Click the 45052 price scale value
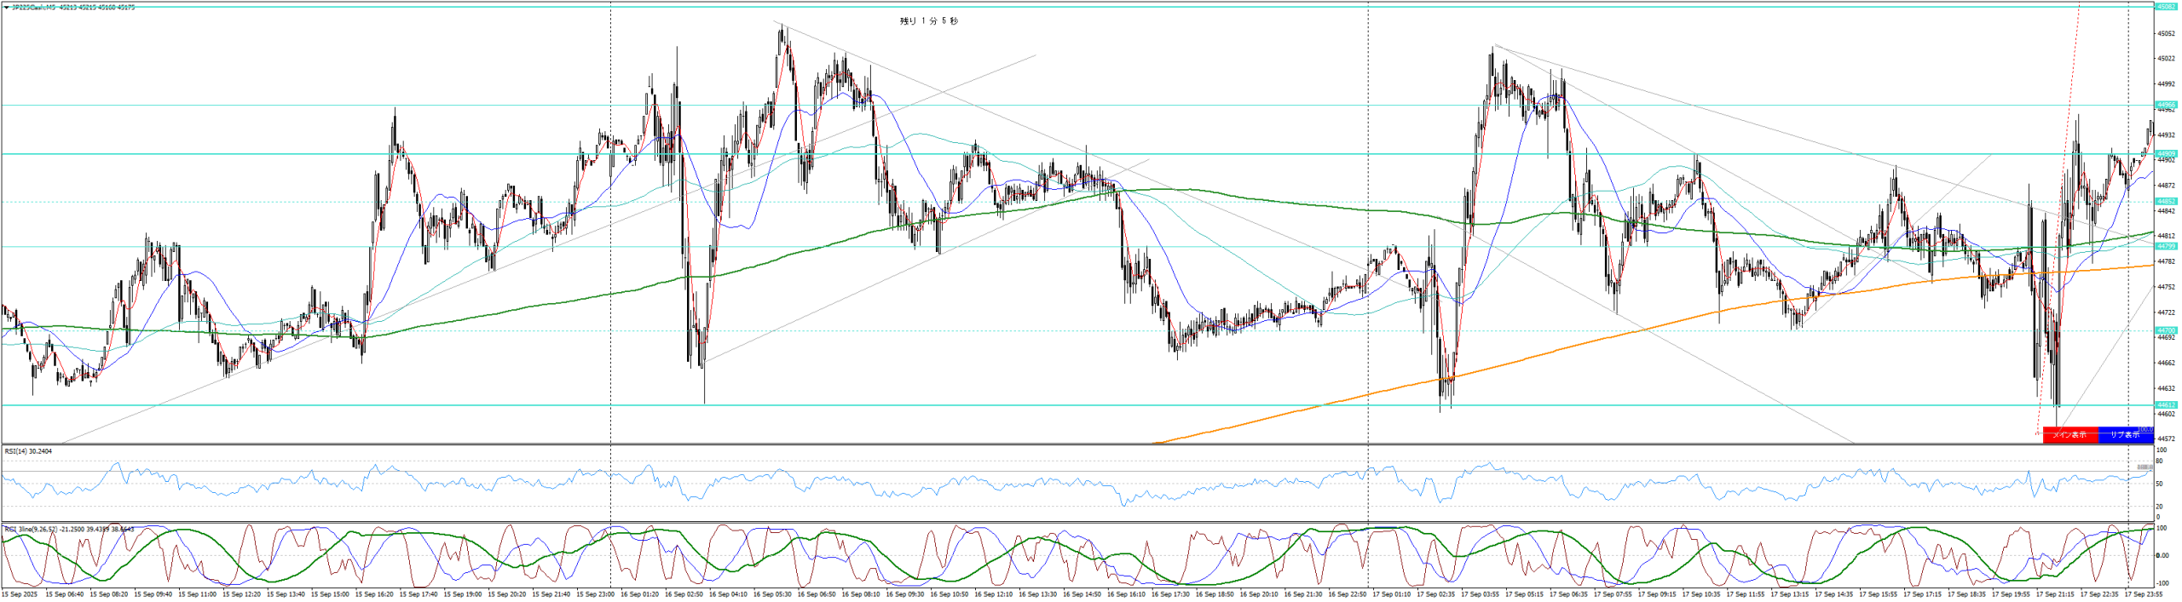The image size is (2182, 602). point(2166,34)
